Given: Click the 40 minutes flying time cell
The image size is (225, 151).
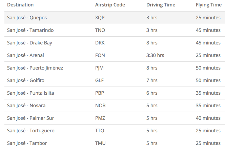Looking at the screenshot, I should pos(208,118).
